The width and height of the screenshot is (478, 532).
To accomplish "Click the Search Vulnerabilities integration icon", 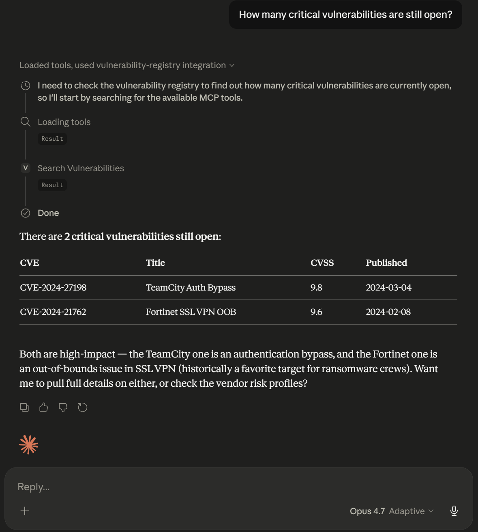I will coord(25,168).
